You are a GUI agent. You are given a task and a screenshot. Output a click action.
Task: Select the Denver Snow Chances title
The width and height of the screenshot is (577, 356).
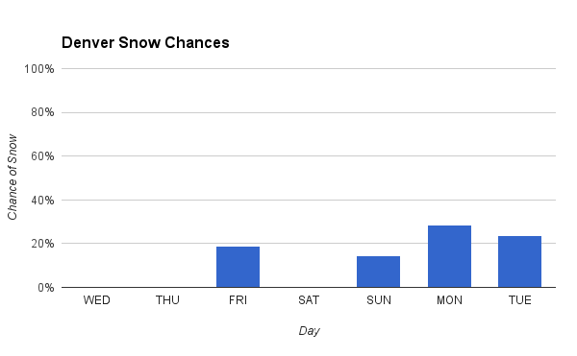coord(145,42)
